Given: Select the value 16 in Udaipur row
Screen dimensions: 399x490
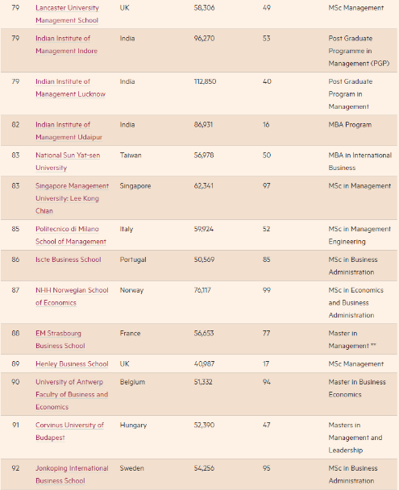Looking at the screenshot, I should [266, 125].
